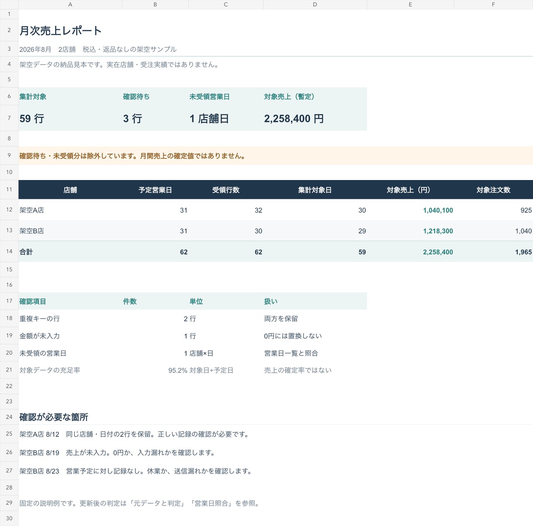Select row 14 header
The width and height of the screenshot is (533, 526).
[x=9, y=252]
